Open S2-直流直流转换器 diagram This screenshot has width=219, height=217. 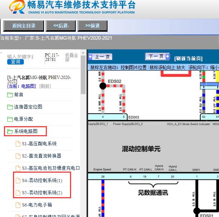click(41, 156)
